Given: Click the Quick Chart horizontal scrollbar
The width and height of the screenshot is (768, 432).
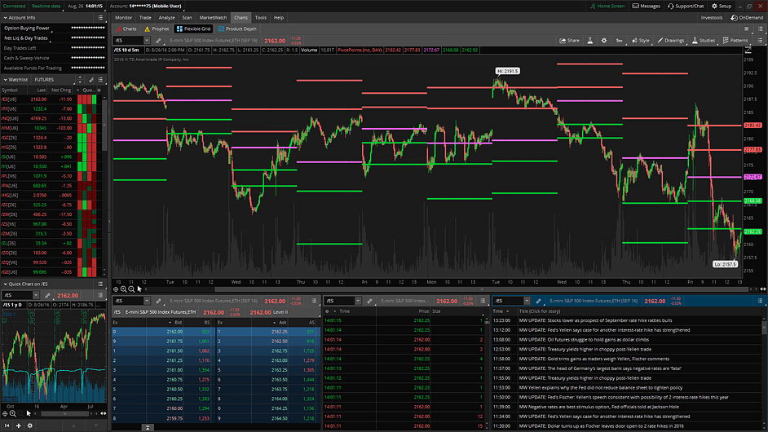Looking at the screenshot, I should point(64,414).
